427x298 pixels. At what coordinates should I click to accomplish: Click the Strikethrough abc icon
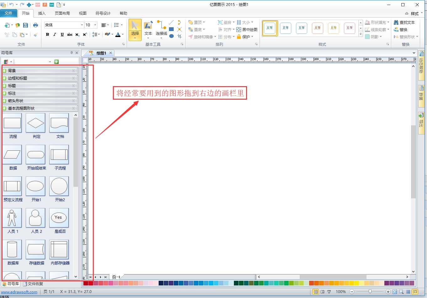coord(70,34)
